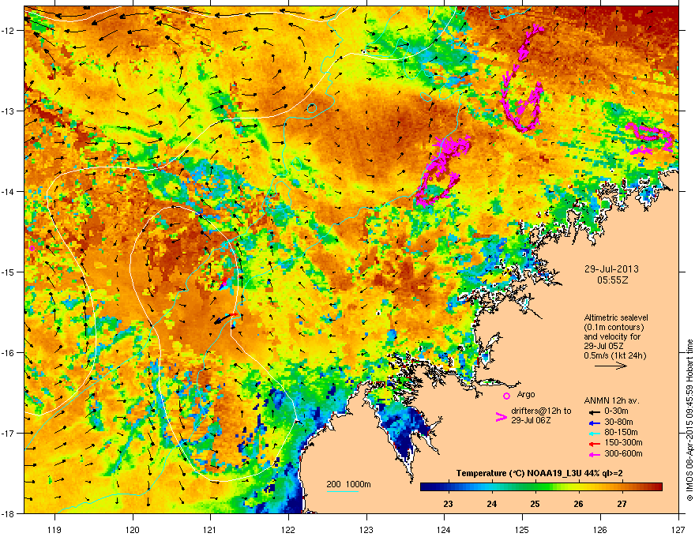Click the latitude axis label '-12'

click(x=8, y=30)
